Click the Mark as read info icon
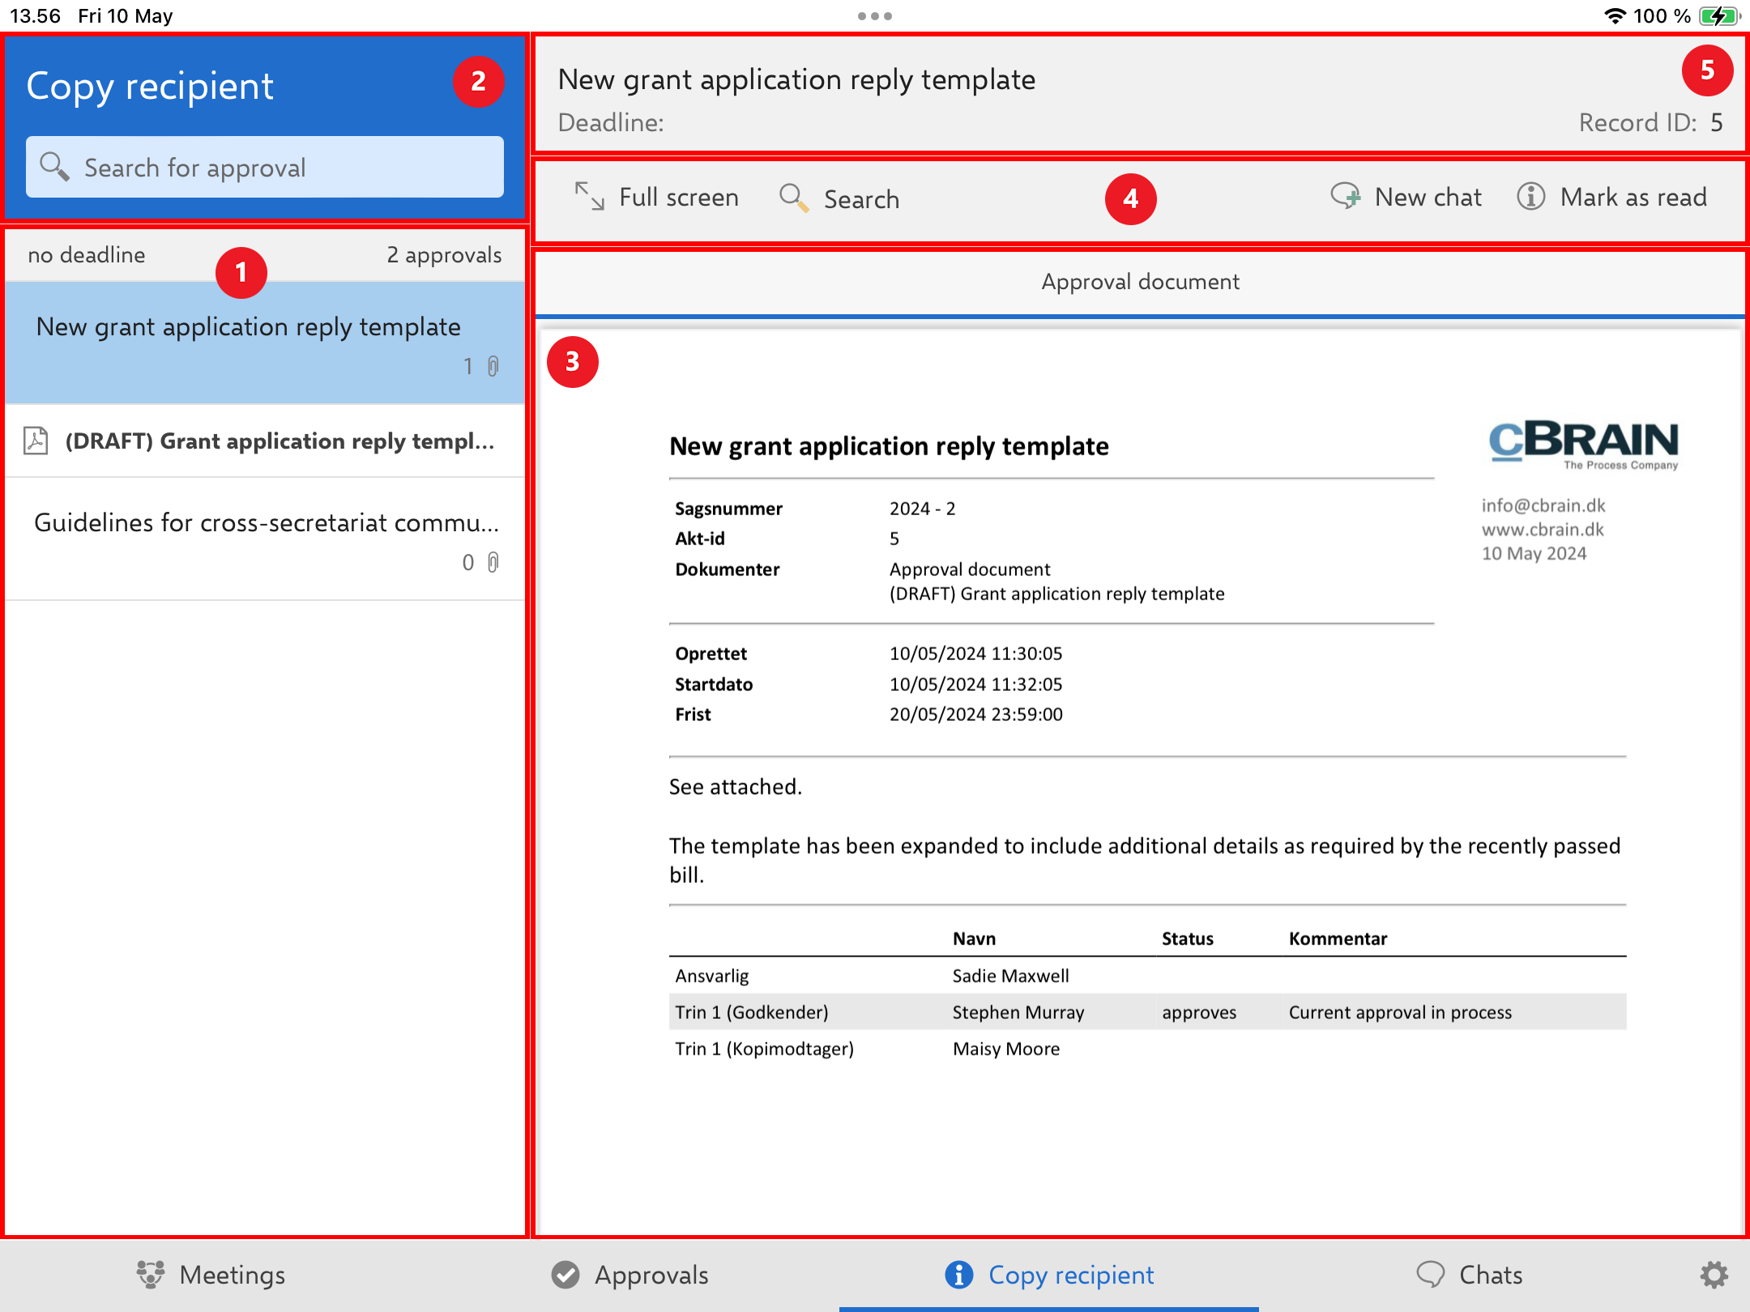1750x1312 pixels. coord(1530,197)
